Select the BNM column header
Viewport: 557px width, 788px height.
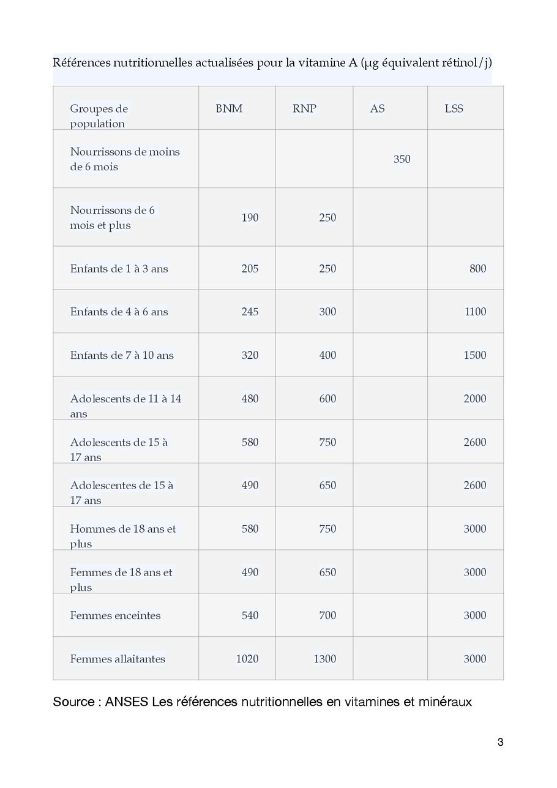229,108
